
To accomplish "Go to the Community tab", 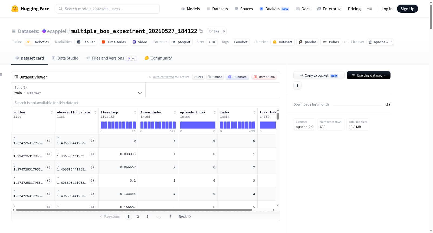I will [x=158, y=58].
